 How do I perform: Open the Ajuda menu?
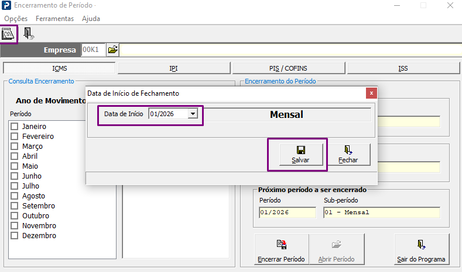91,19
